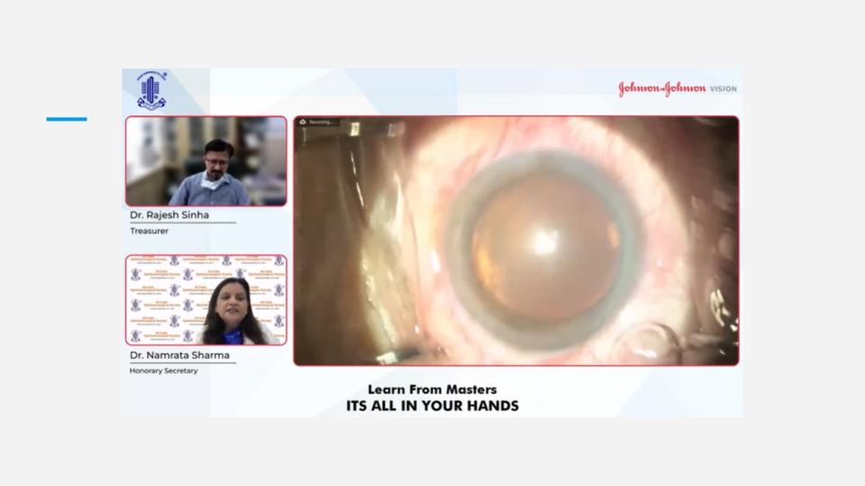Select Dr. Namrata Sharma's webcam video tile

click(205, 300)
